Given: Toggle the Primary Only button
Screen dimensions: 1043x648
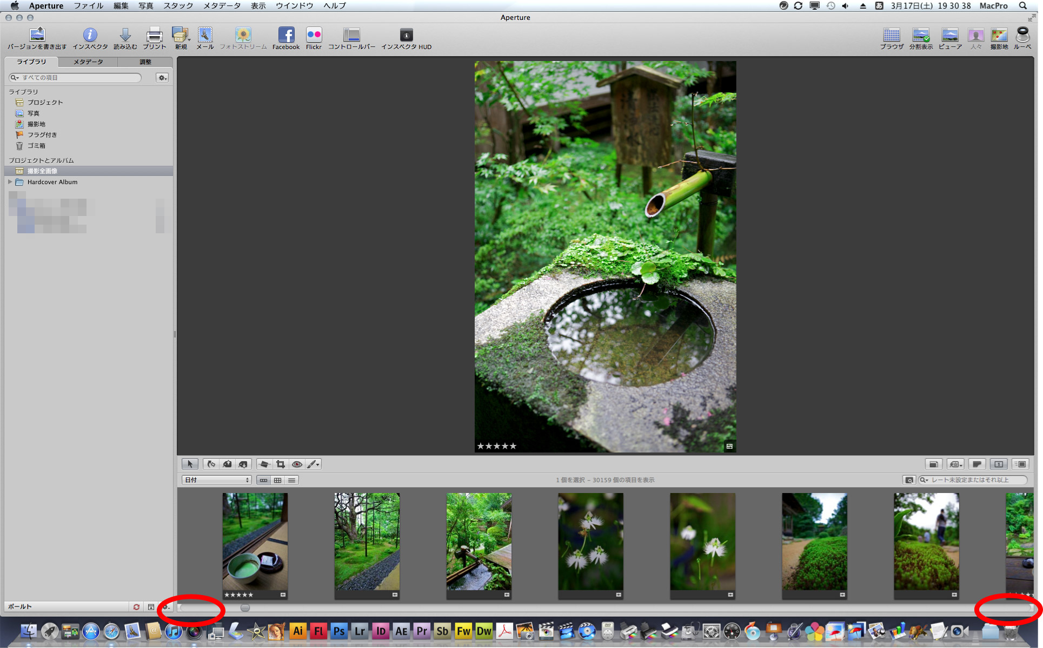Looking at the screenshot, I should coord(999,464).
